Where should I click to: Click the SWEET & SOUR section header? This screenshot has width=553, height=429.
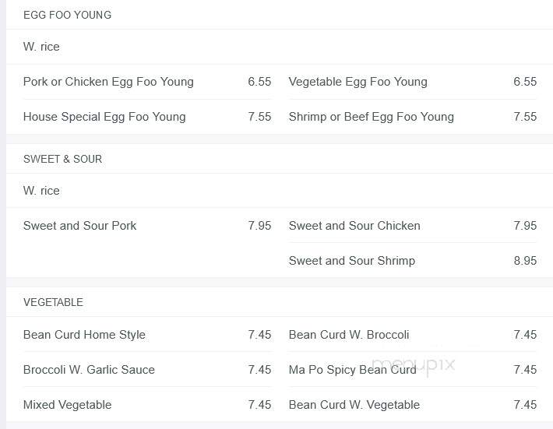pyautogui.click(x=63, y=159)
